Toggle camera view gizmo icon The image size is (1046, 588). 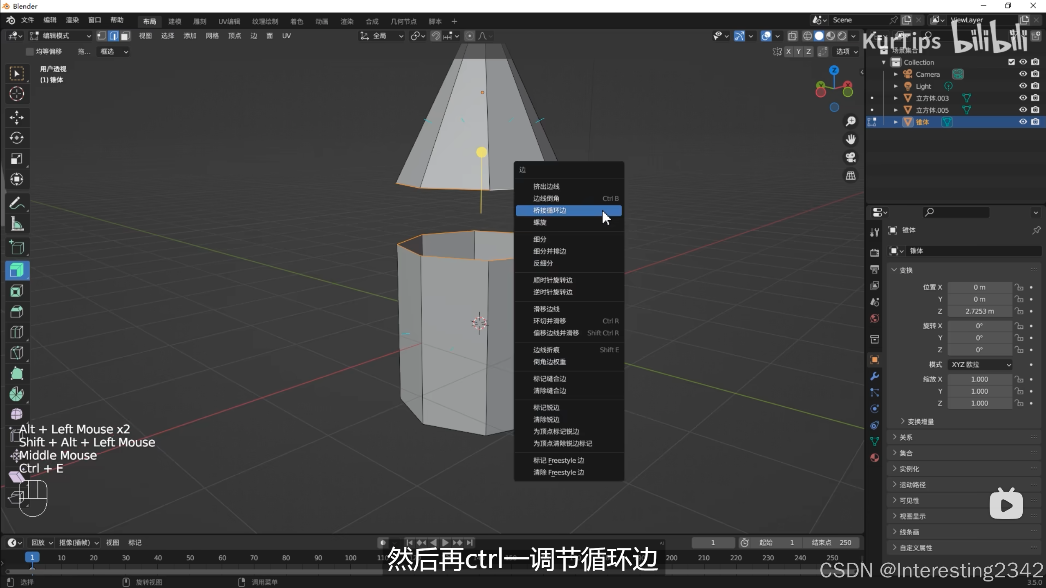click(851, 158)
